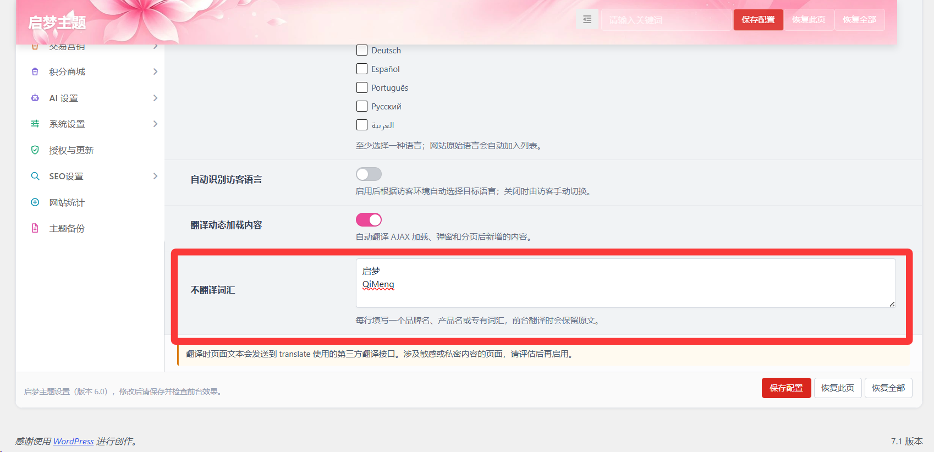
Task: Focus the keyword search field in header
Action: coord(666,20)
